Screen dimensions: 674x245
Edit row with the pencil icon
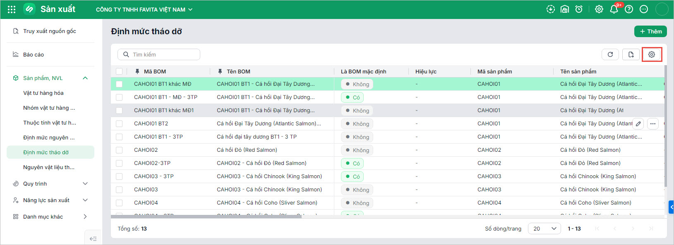pyautogui.click(x=638, y=123)
